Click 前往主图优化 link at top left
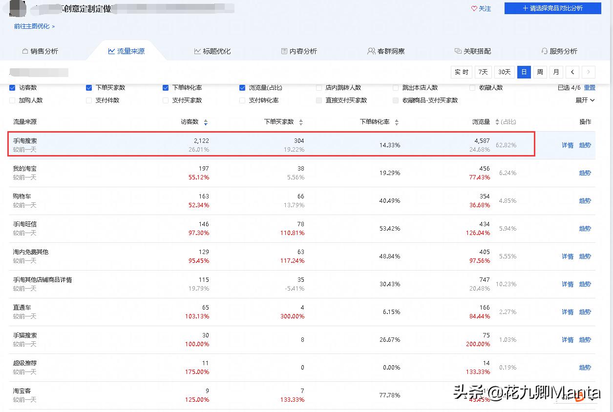The height and width of the screenshot is (412, 613). (31, 26)
